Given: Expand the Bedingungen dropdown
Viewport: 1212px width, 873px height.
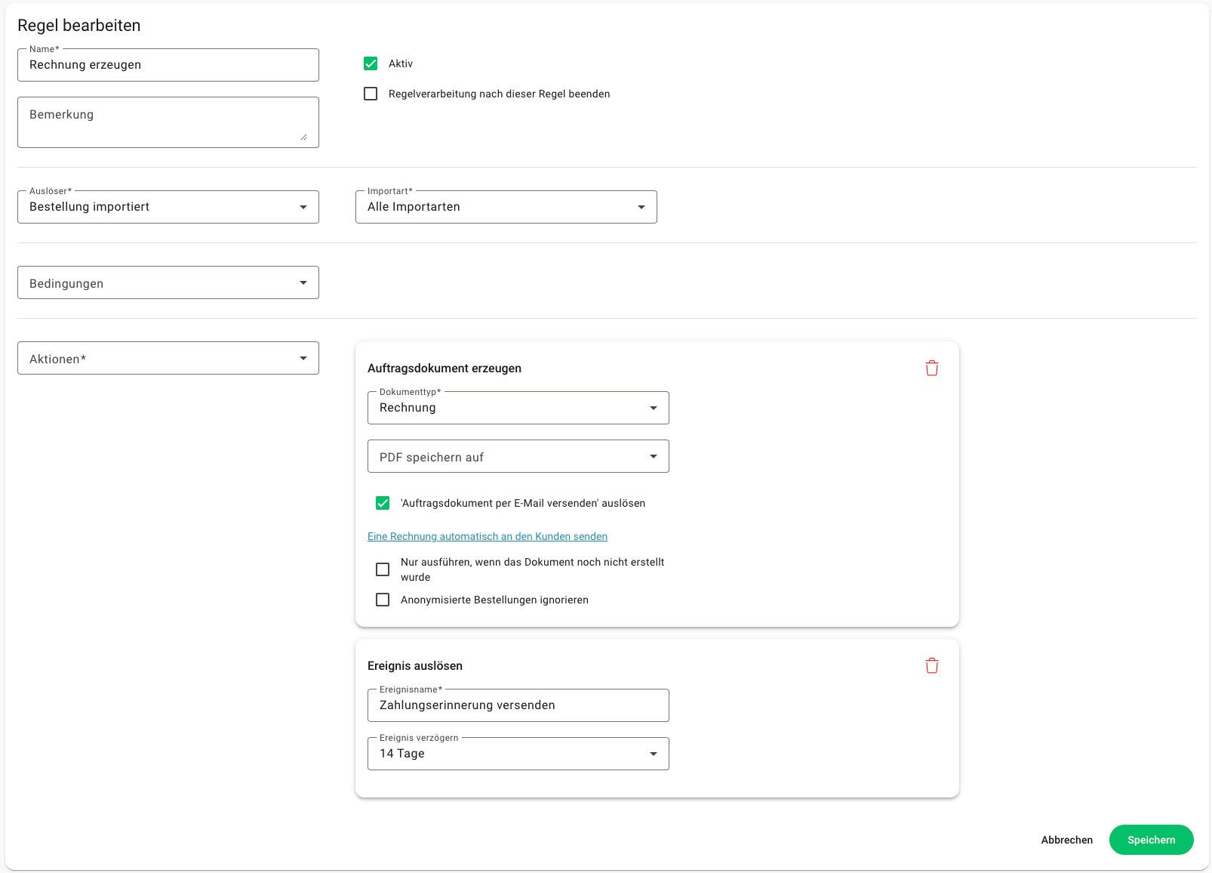Looking at the screenshot, I should pyautogui.click(x=168, y=282).
